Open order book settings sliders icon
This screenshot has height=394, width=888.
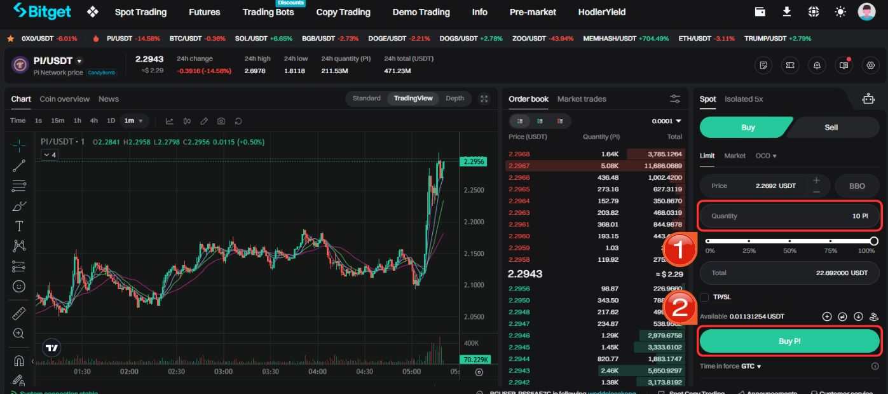tap(675, 99)
